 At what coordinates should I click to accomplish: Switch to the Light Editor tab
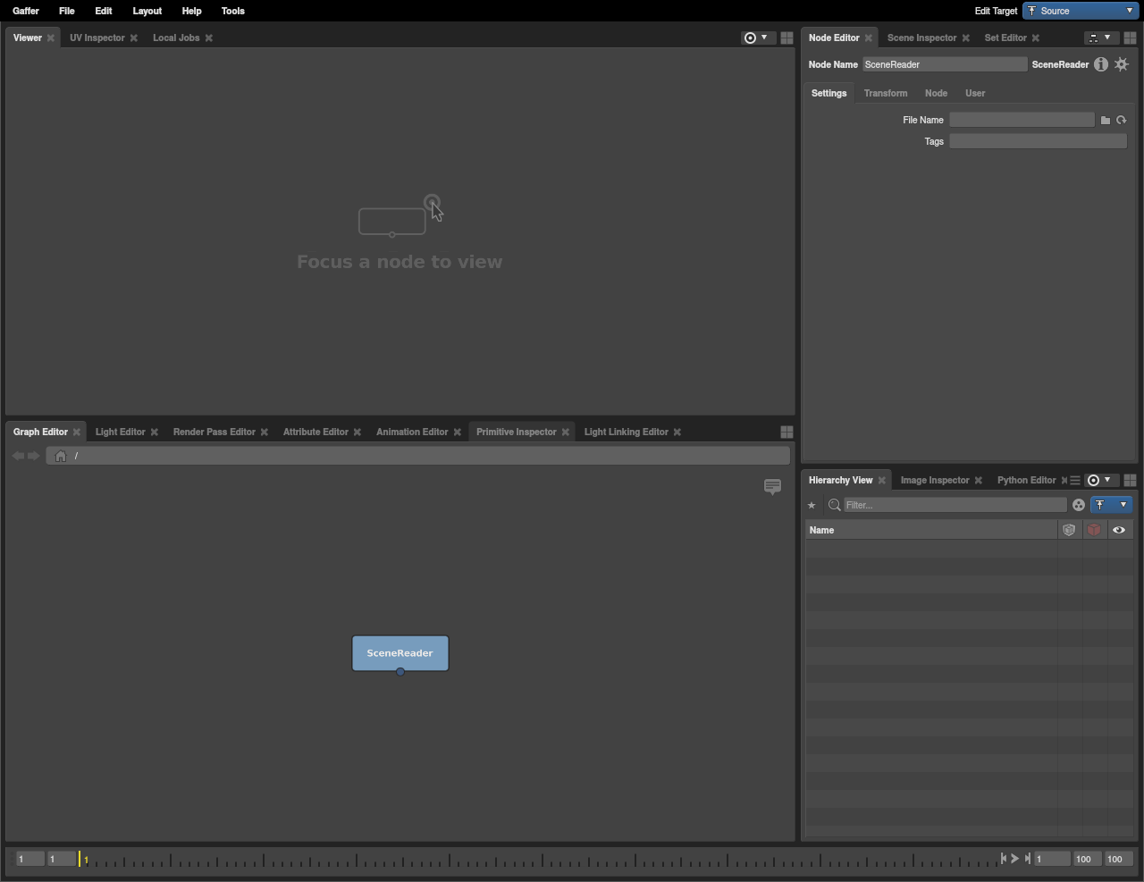(121, 432)
